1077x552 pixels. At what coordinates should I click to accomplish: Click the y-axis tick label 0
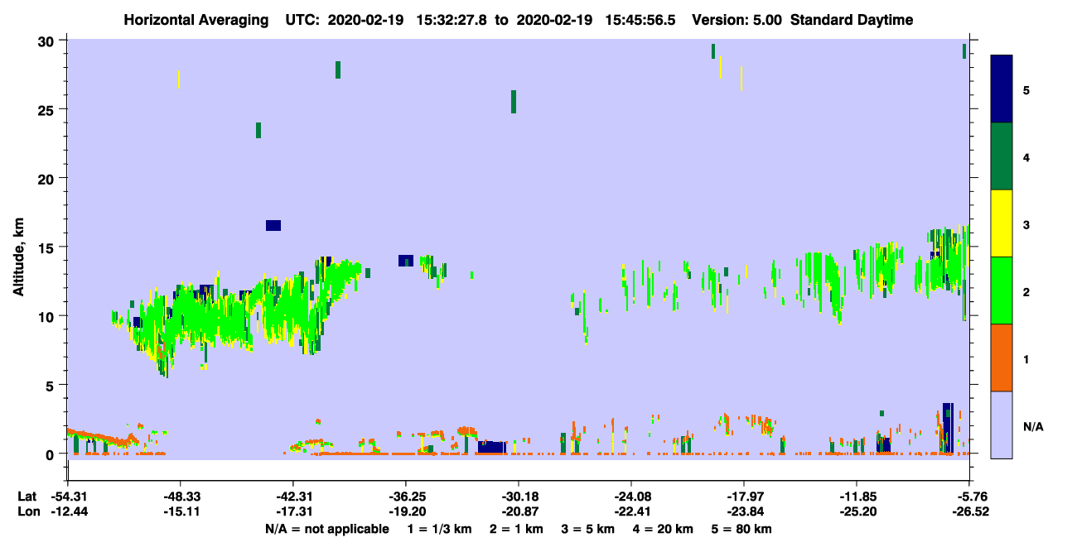coord(52,454)
